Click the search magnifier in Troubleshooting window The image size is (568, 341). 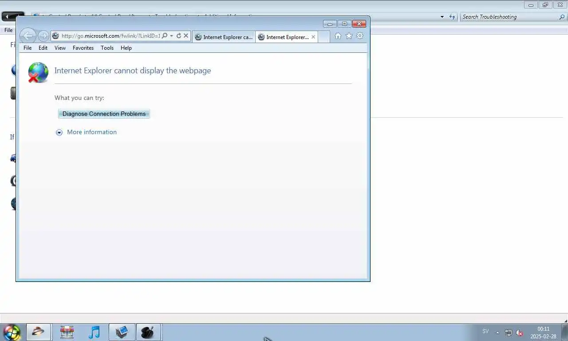click(562, 17)
